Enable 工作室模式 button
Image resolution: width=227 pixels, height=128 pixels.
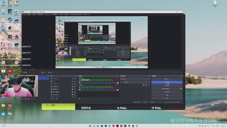click(x=167, y=92)
